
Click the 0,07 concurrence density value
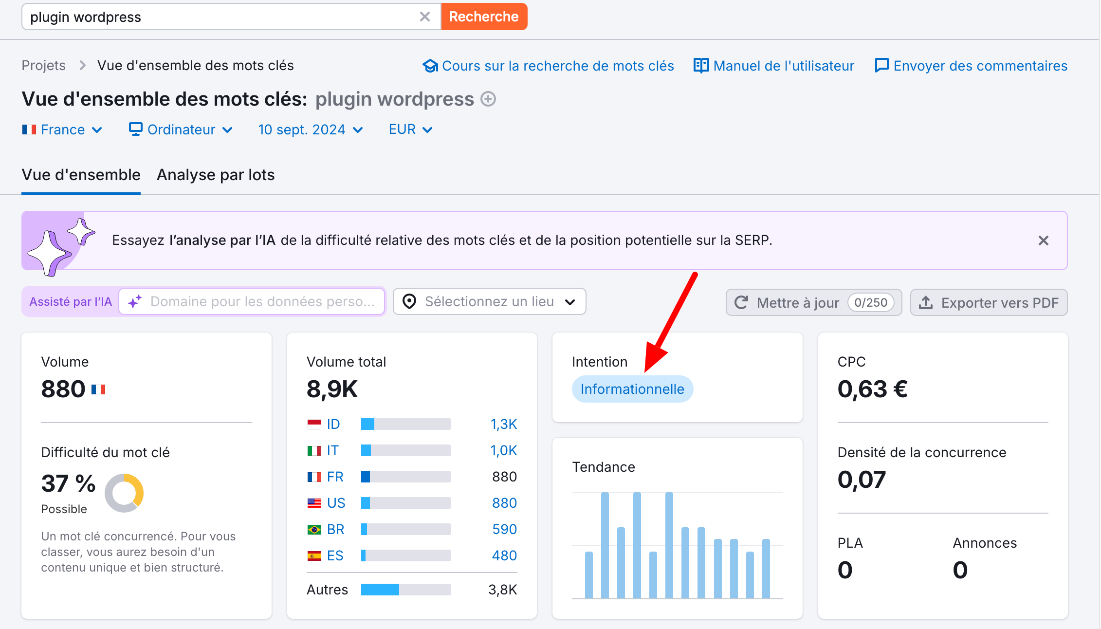(x=862, y=480)
